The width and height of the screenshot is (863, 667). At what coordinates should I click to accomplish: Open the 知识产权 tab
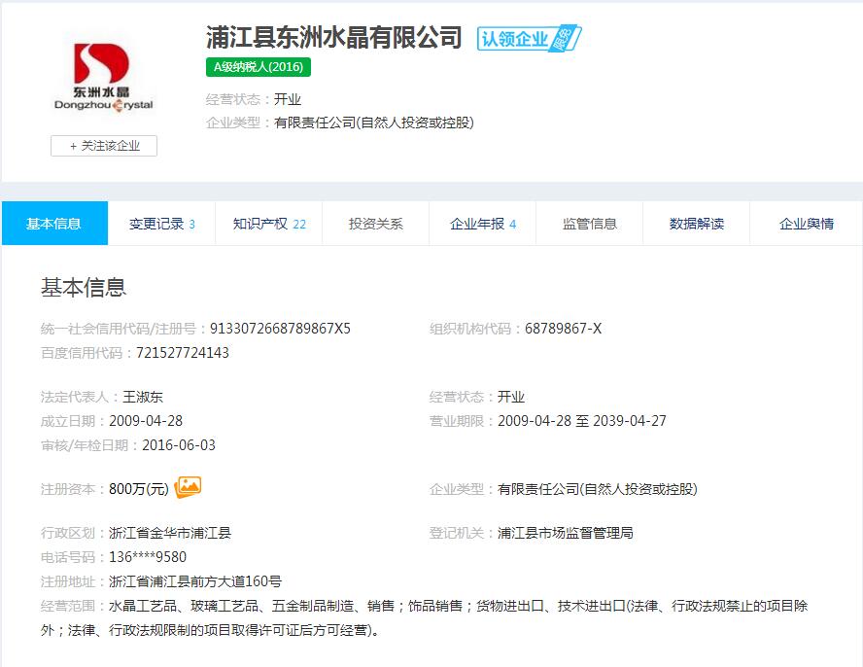269,224
